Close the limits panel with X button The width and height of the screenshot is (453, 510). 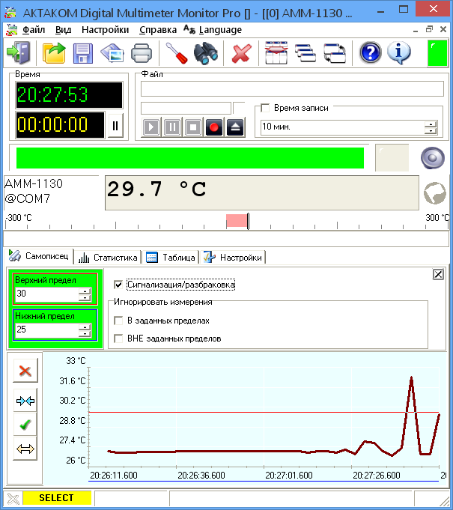pos(438,274)
